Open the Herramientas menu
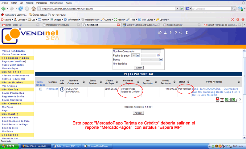Screen dimensions: 246x149 (56, 3)
